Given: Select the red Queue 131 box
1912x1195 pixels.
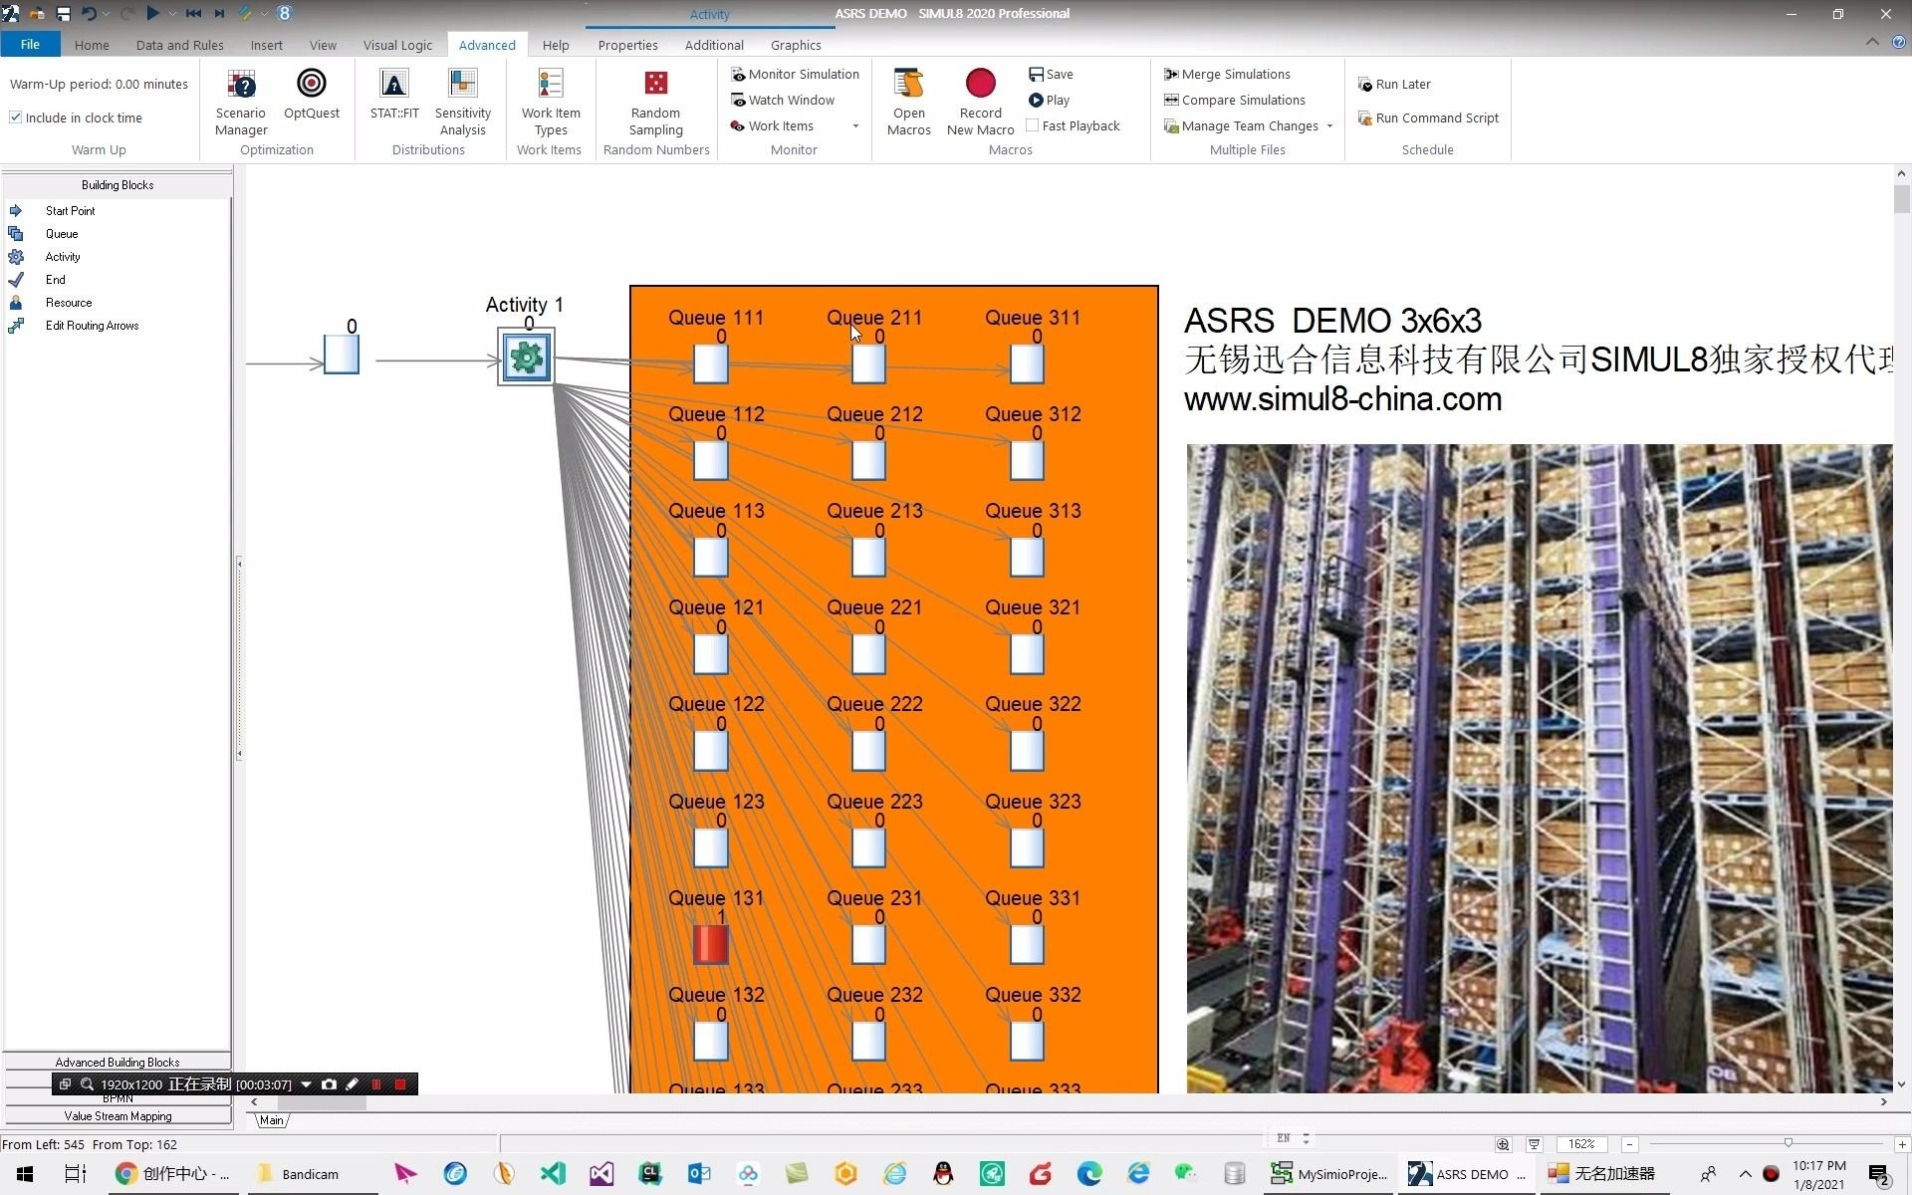Looking at the screenshot, I should [710, 944].
